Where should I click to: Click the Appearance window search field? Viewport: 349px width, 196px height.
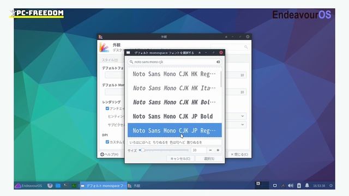[x=230, y=47]
